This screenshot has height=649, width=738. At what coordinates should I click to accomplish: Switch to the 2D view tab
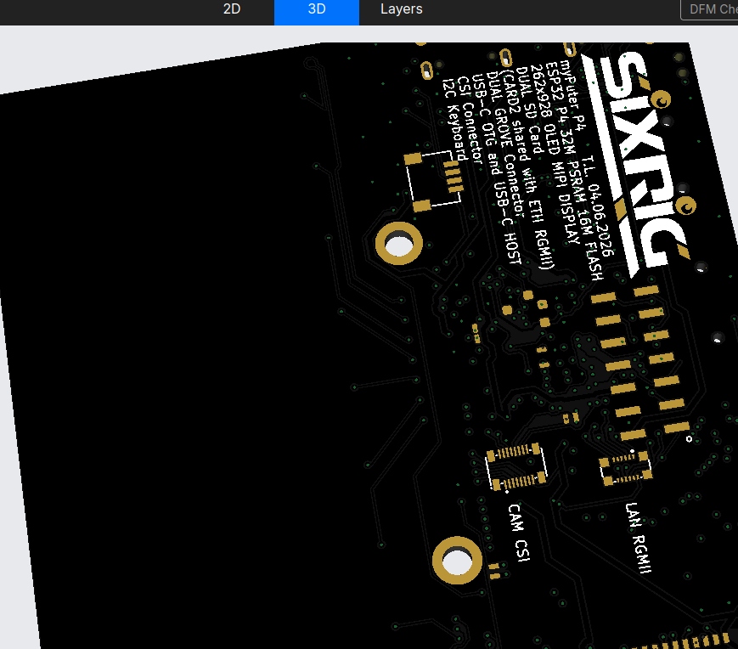232,9
